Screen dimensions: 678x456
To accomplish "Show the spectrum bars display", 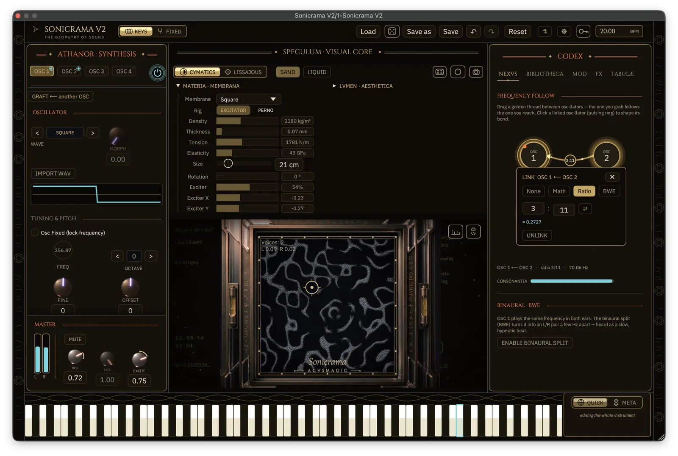I will [456, 232].
